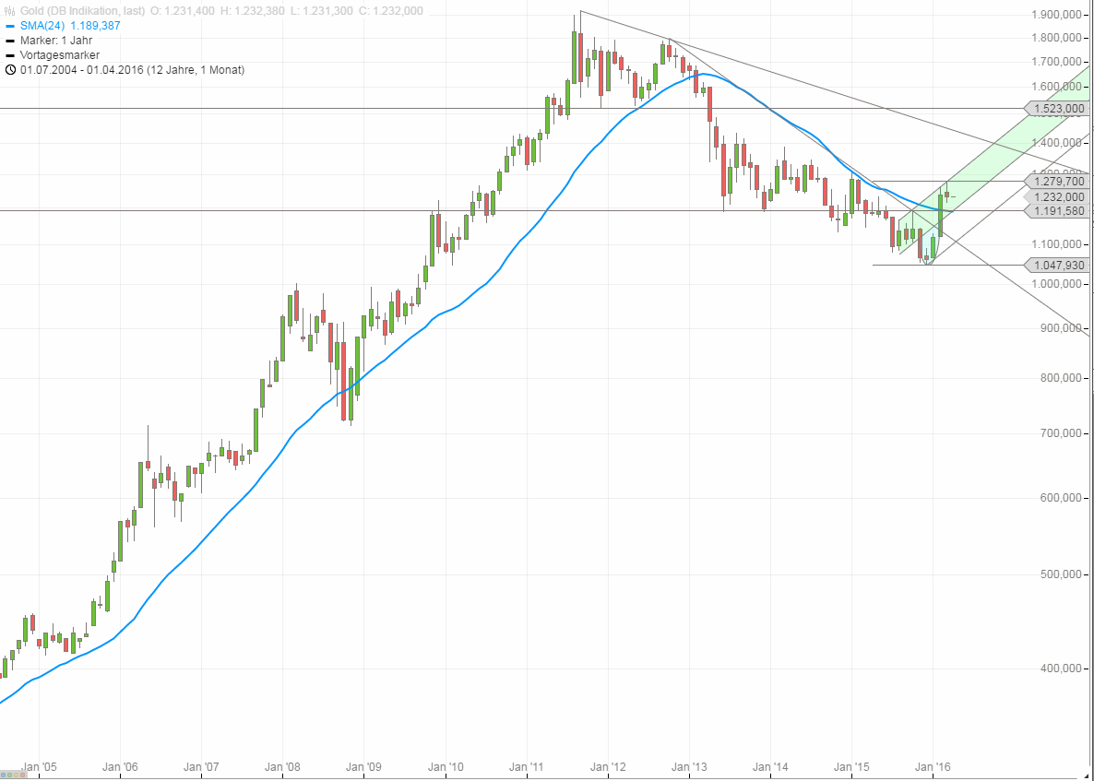
Task: Click the SMA(24) 1.189,387 value text
Action: (x=95, y=26)
